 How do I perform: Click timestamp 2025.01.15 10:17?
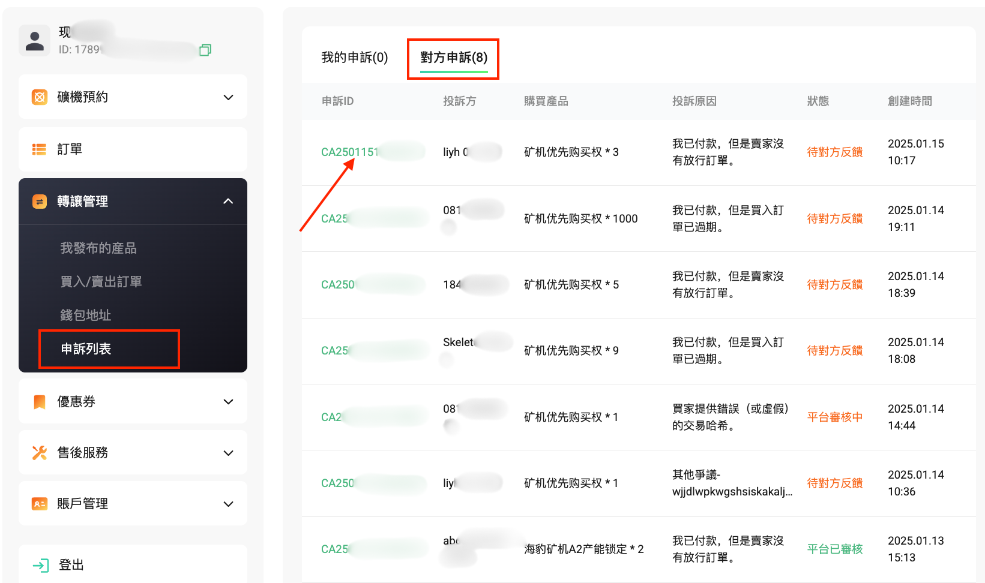click(x=916, y=152)
